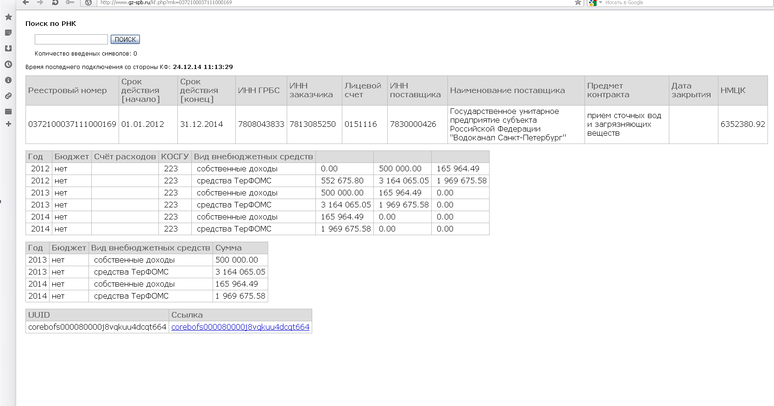The height and width of the screenshot is (406, 774).
Task: Click НМЦК value 6352380.92
Action: coord(743,124)
